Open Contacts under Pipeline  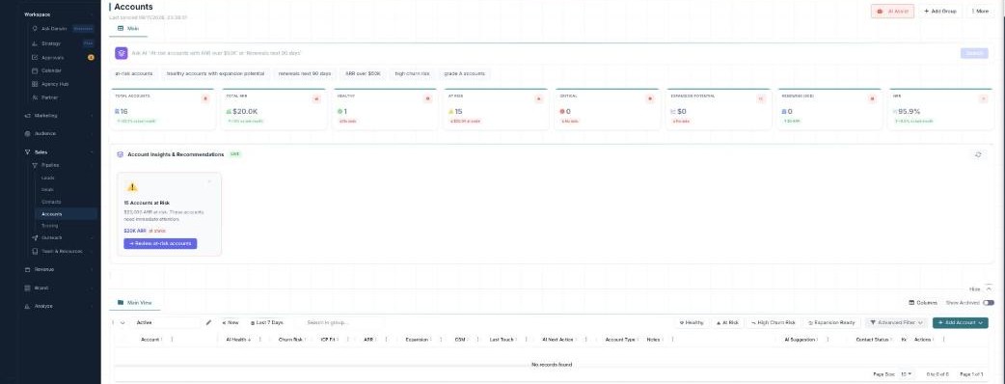pos(51,202)
